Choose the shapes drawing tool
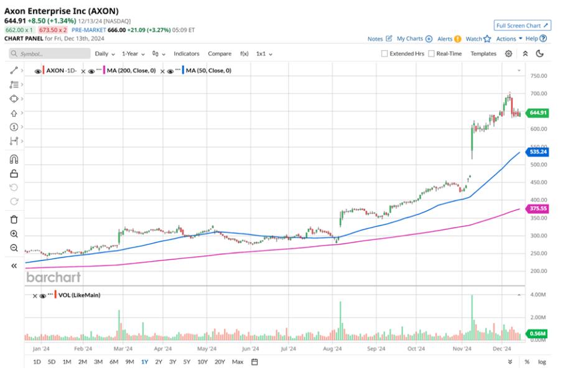The width and height of the screenshot is (563, 373). (x=14, y=99)
